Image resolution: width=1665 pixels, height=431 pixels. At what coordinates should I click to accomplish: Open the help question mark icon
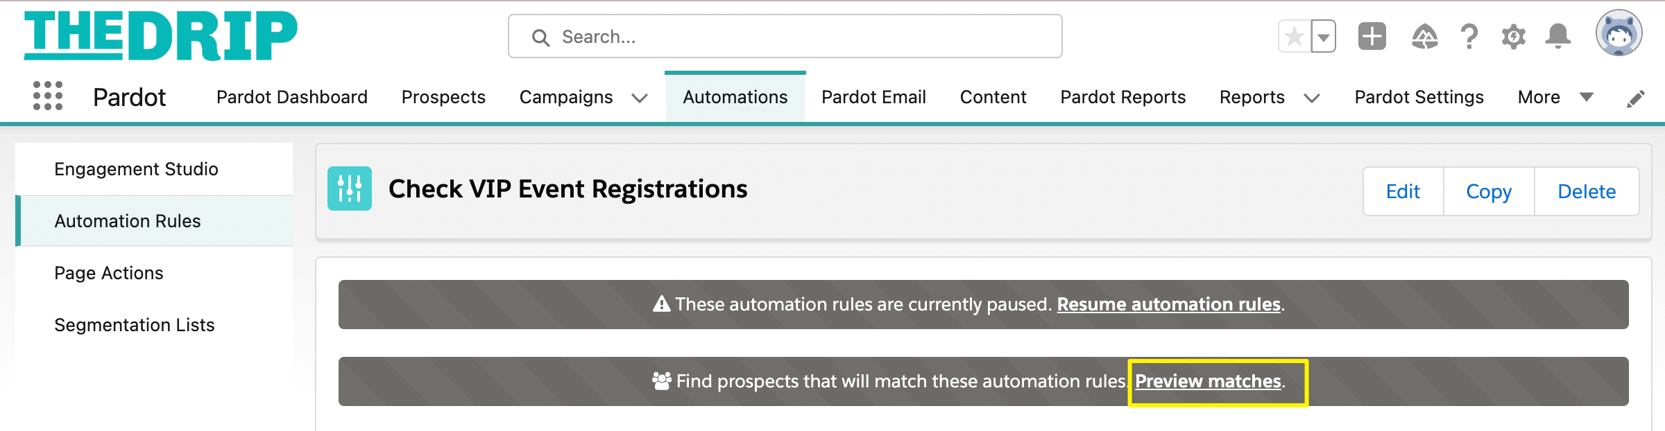click(x=1469, y=36)
